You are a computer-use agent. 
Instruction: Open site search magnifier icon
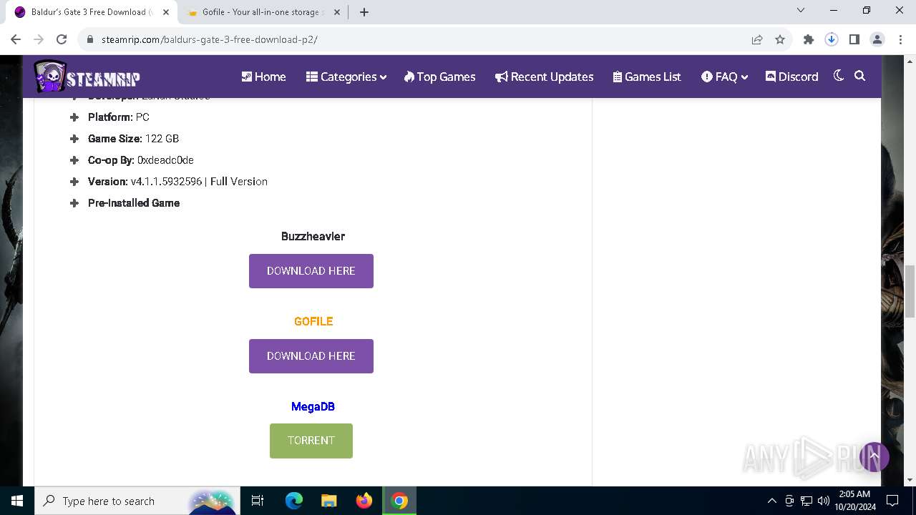(860, 76)
